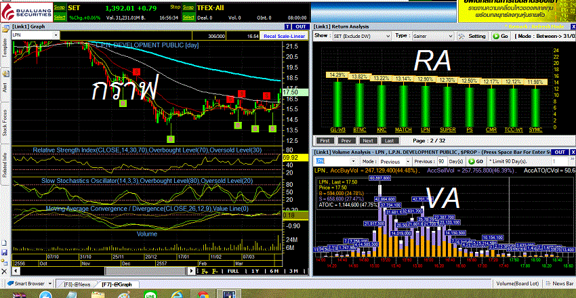
Task: Open folder icon beside the Graph panel title
Action: 5,27
